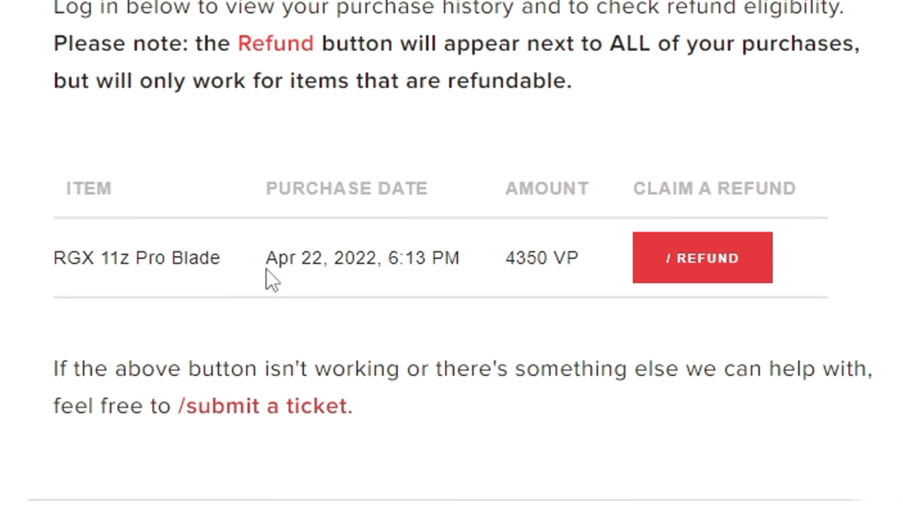Click the bold 'Please note: the' text
Image resolution: width=903 pixels, height=508 pixels.
[x=142, y=44]
